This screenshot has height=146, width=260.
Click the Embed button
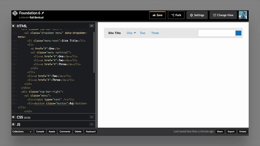click(243, 131)
